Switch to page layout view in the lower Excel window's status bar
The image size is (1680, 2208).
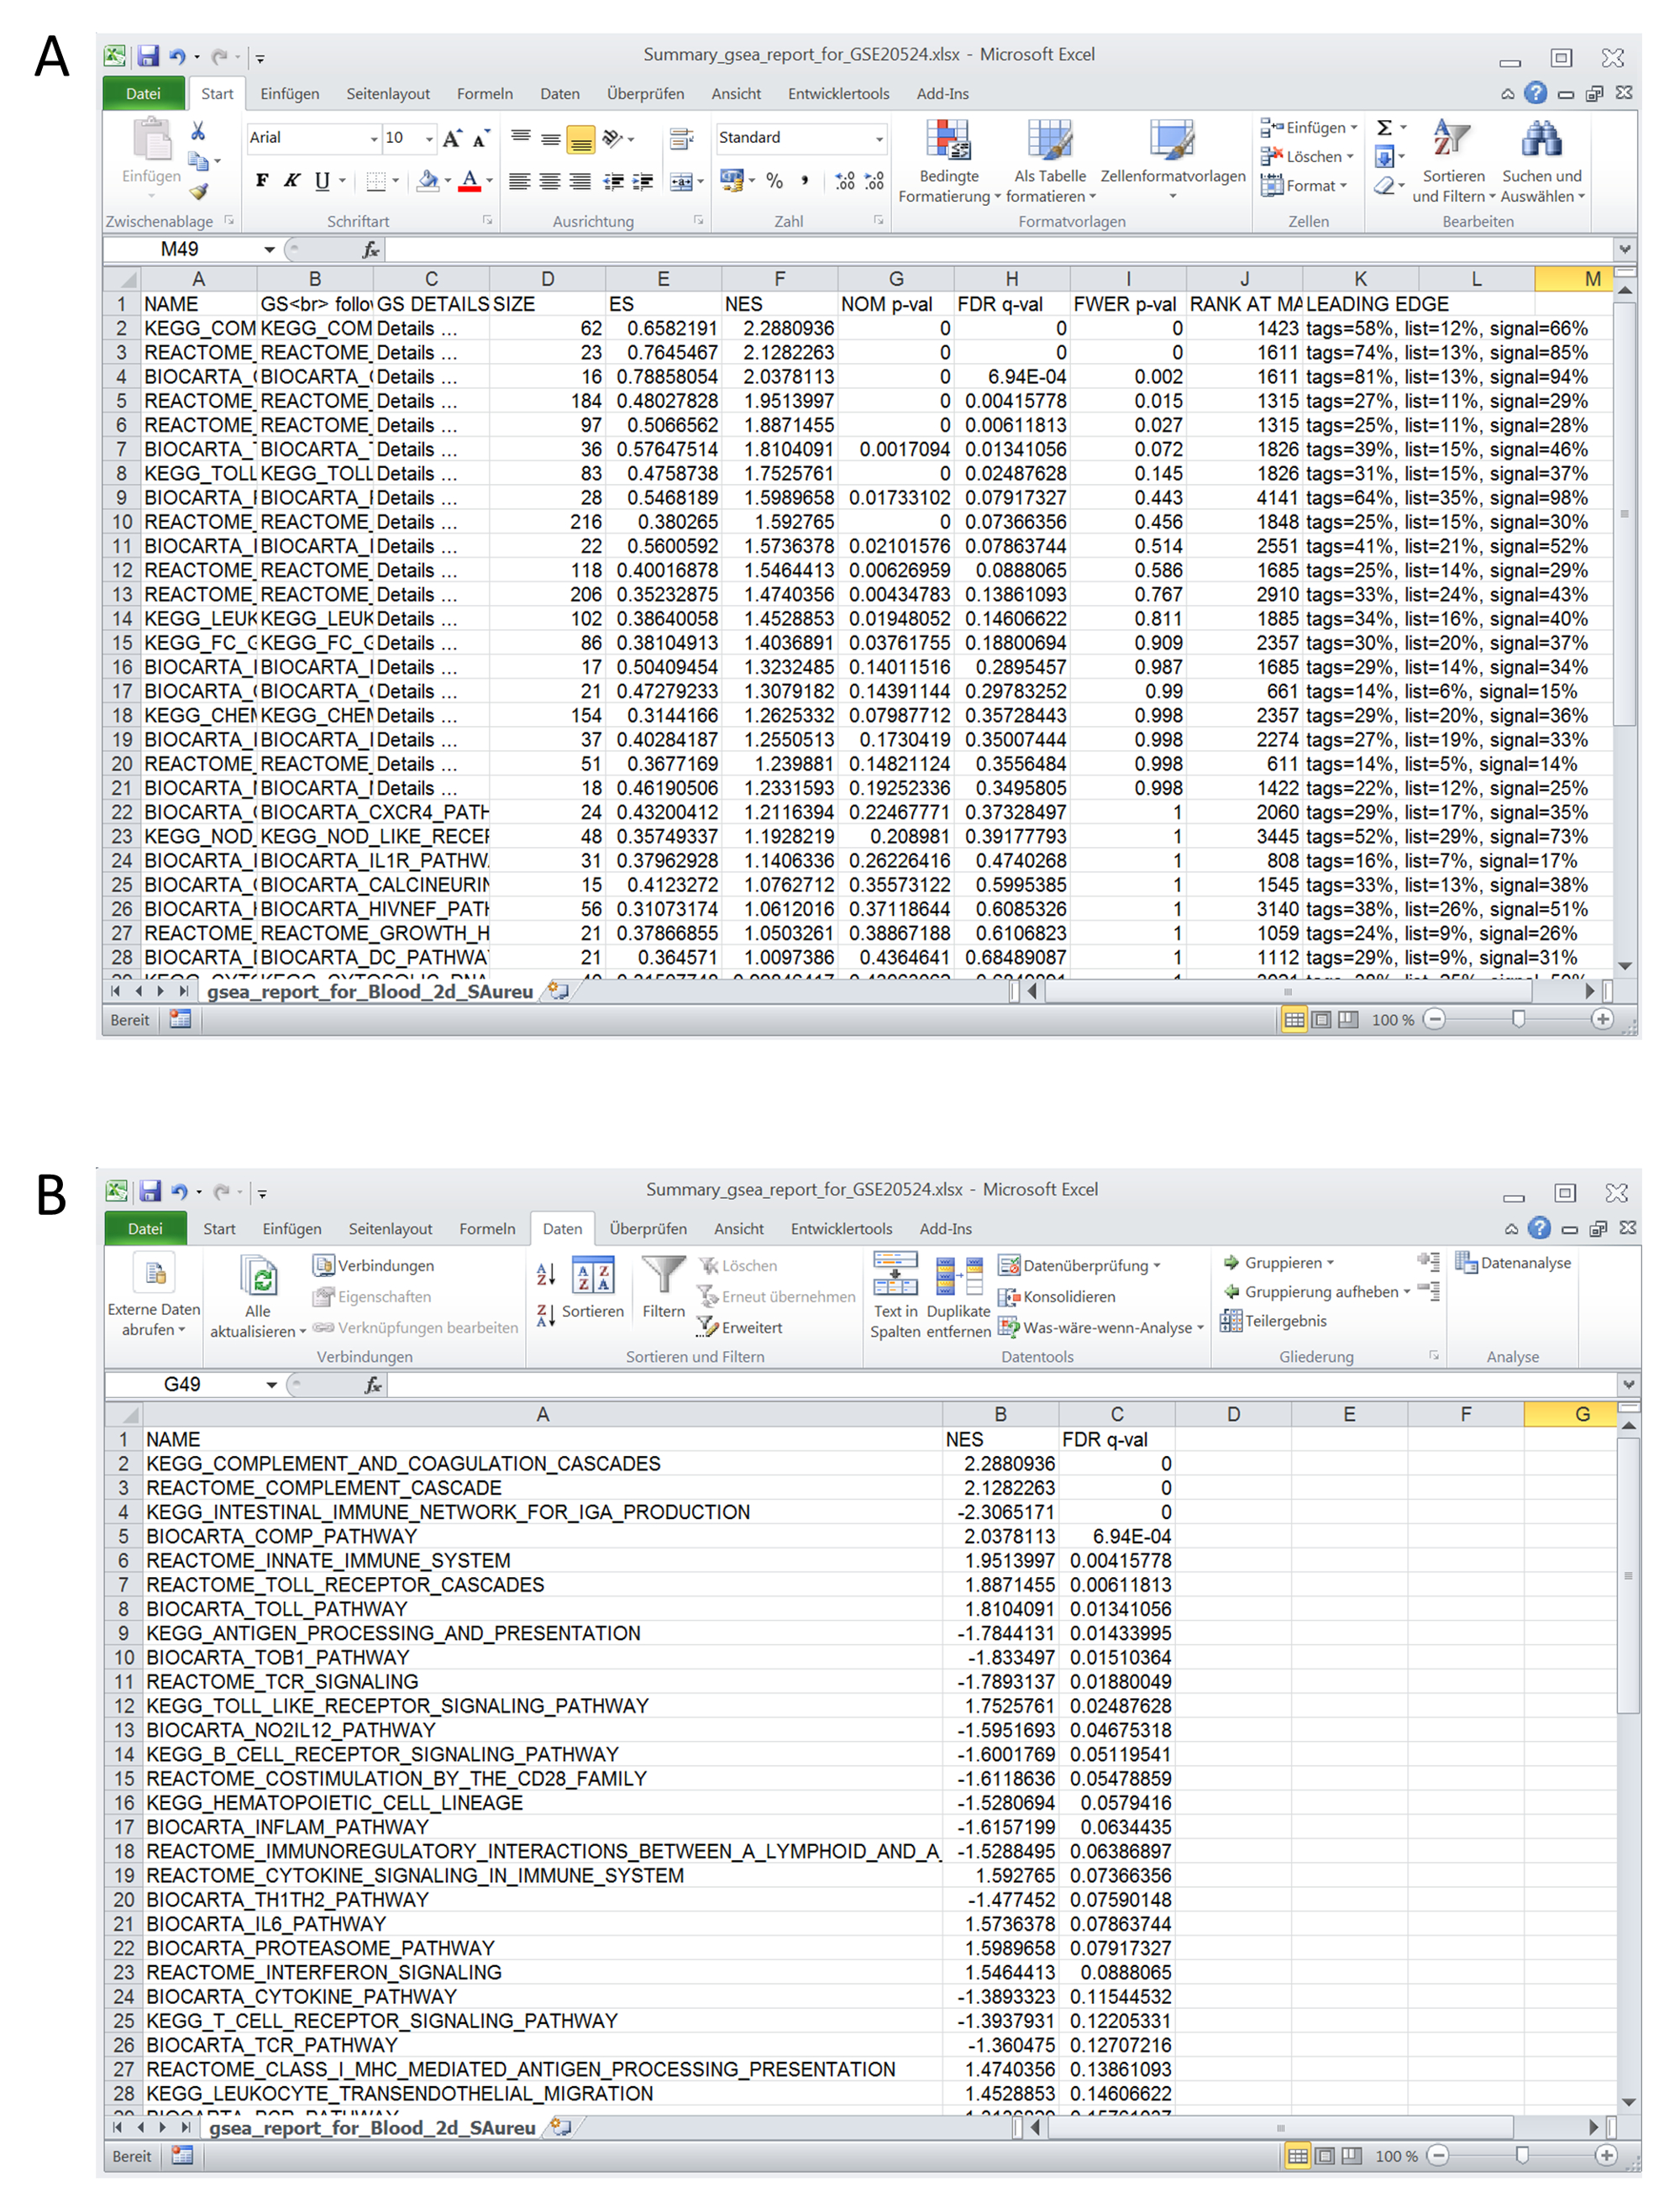pos(1324,2156)
